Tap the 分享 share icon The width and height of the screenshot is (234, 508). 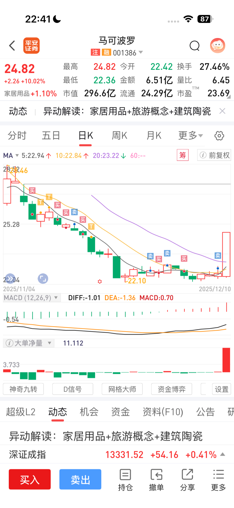pyautogui.click(x=187, y=480)
